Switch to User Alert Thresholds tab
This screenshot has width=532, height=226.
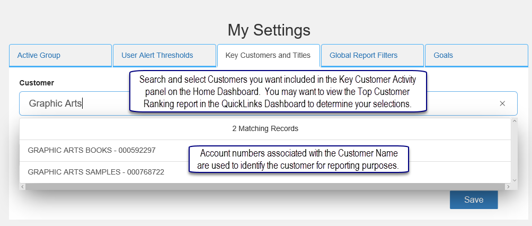[x=164, y=55]
